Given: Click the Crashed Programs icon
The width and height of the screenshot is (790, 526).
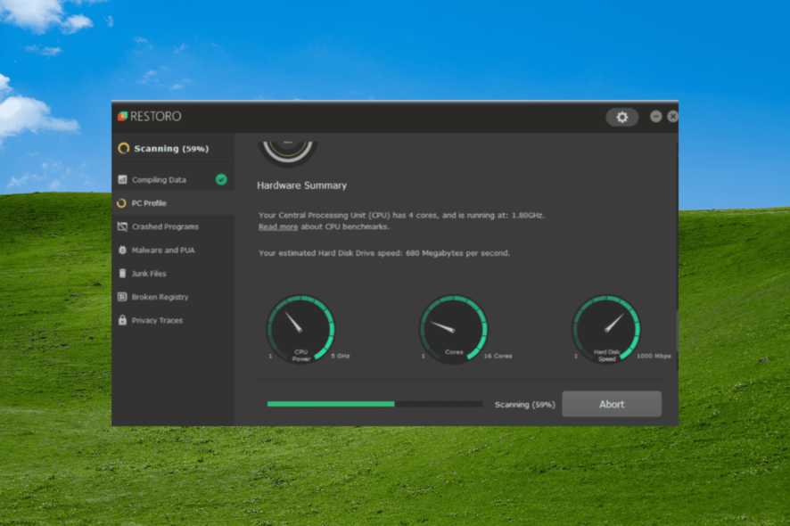Looking at the screenshot, I should 122,226.
